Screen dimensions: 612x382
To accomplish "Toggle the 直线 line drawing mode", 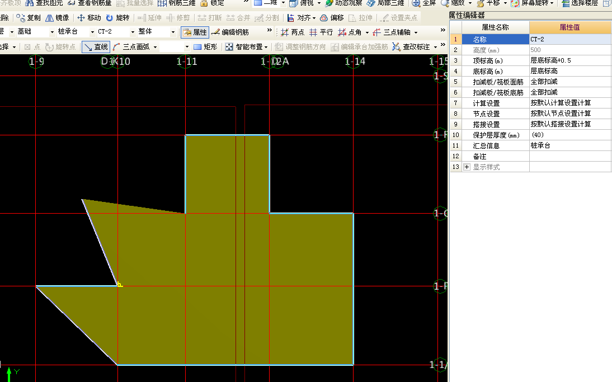I will tap(96, 47).
